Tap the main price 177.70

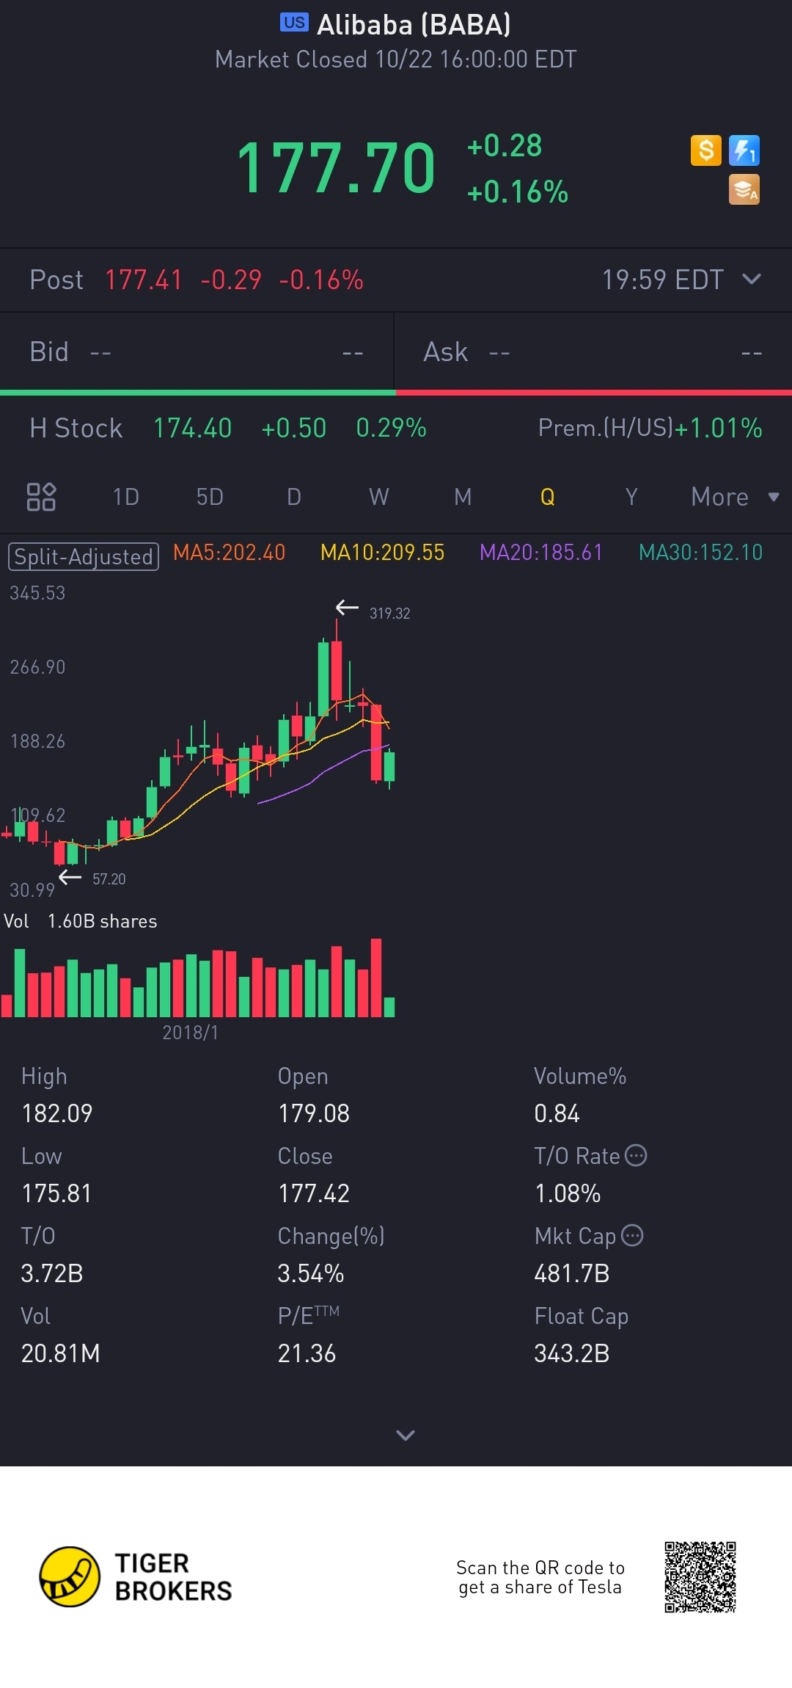pos(336,168)
